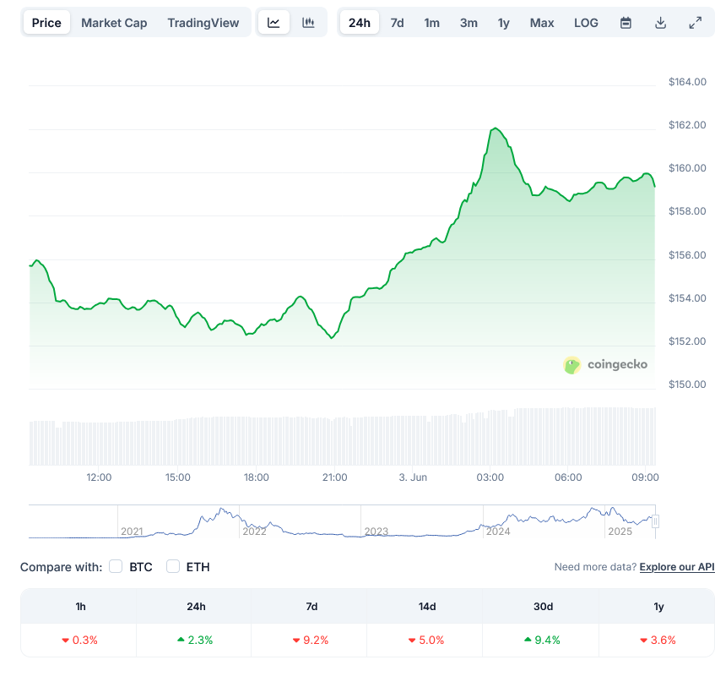Click the Compare with label
This screenshot has width=715, height=698.
point(61,566)
